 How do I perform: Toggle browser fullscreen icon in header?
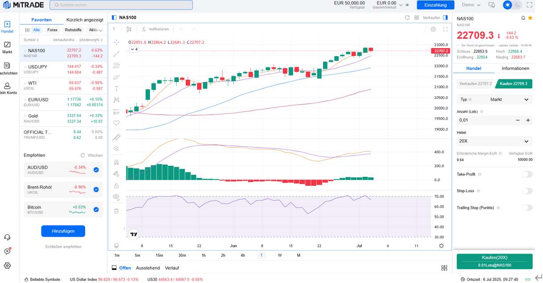point(530,5)
